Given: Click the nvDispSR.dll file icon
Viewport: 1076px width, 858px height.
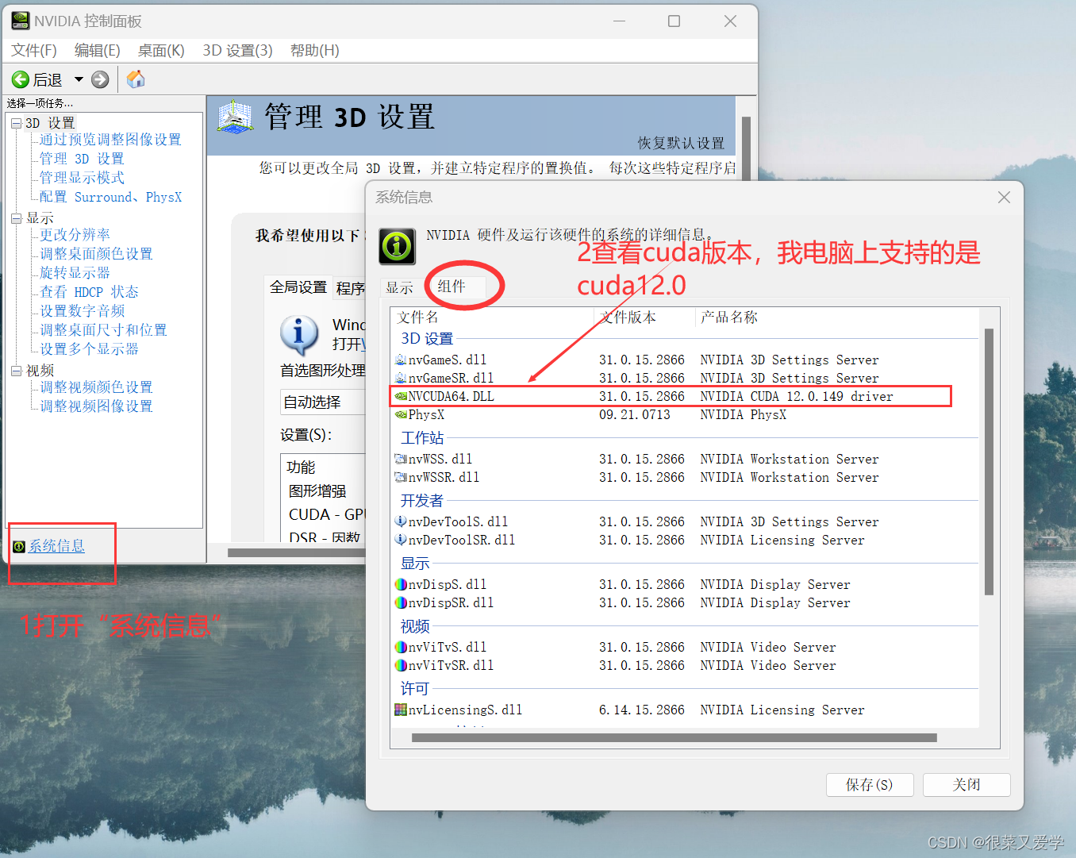Looking at the screenshot, I should tap(401, 602).
